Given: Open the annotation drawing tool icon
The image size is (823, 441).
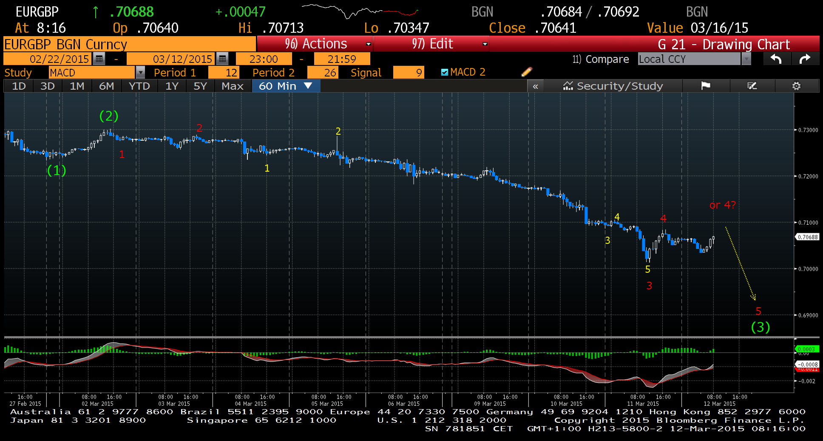Looking at the screenshot, I should click(x=752, y=86).
